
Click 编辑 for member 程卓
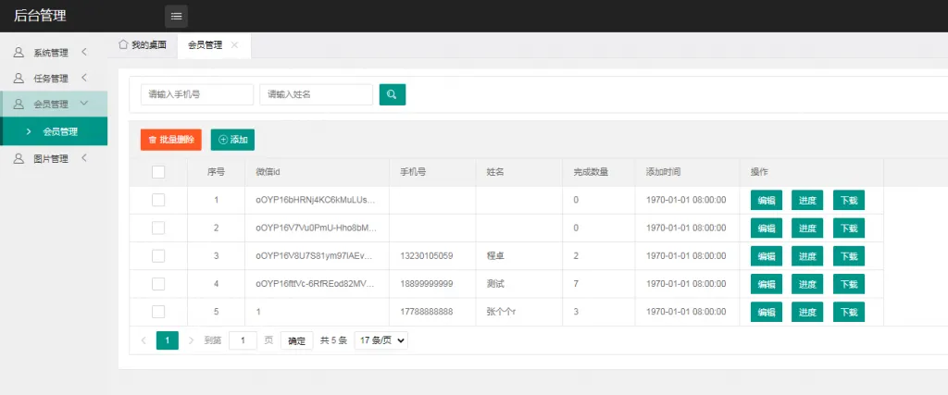(x=766, y=256)
